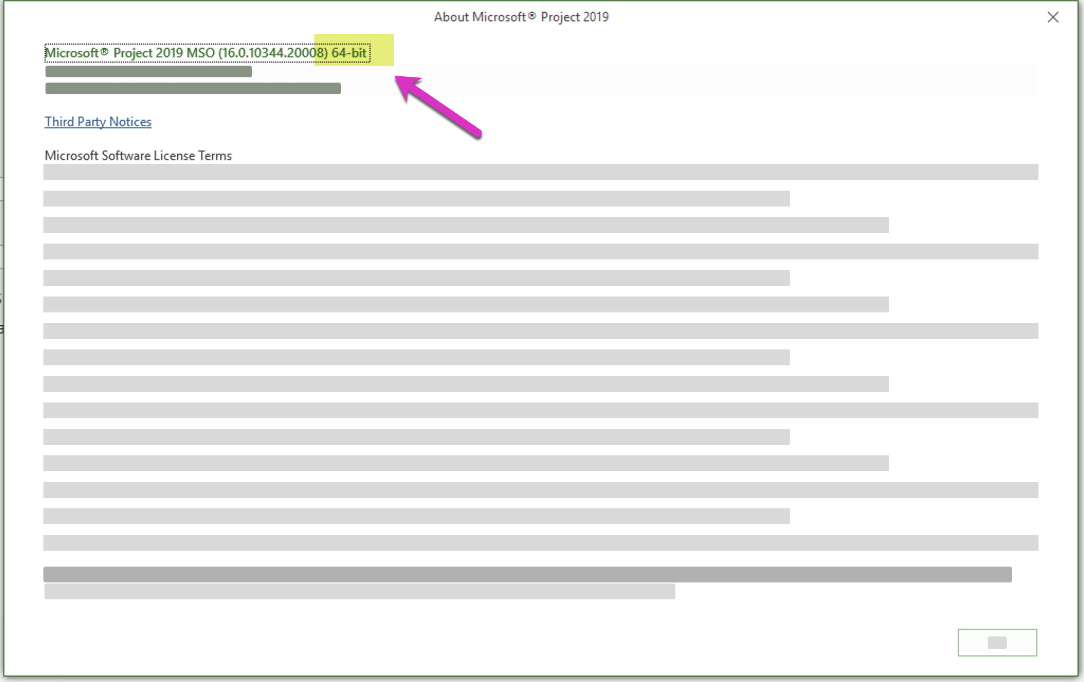Open the Third Party Notices link

(98, 122)
